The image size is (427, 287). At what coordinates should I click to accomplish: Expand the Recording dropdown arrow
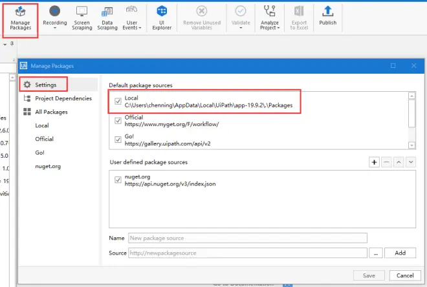[55, 28]
